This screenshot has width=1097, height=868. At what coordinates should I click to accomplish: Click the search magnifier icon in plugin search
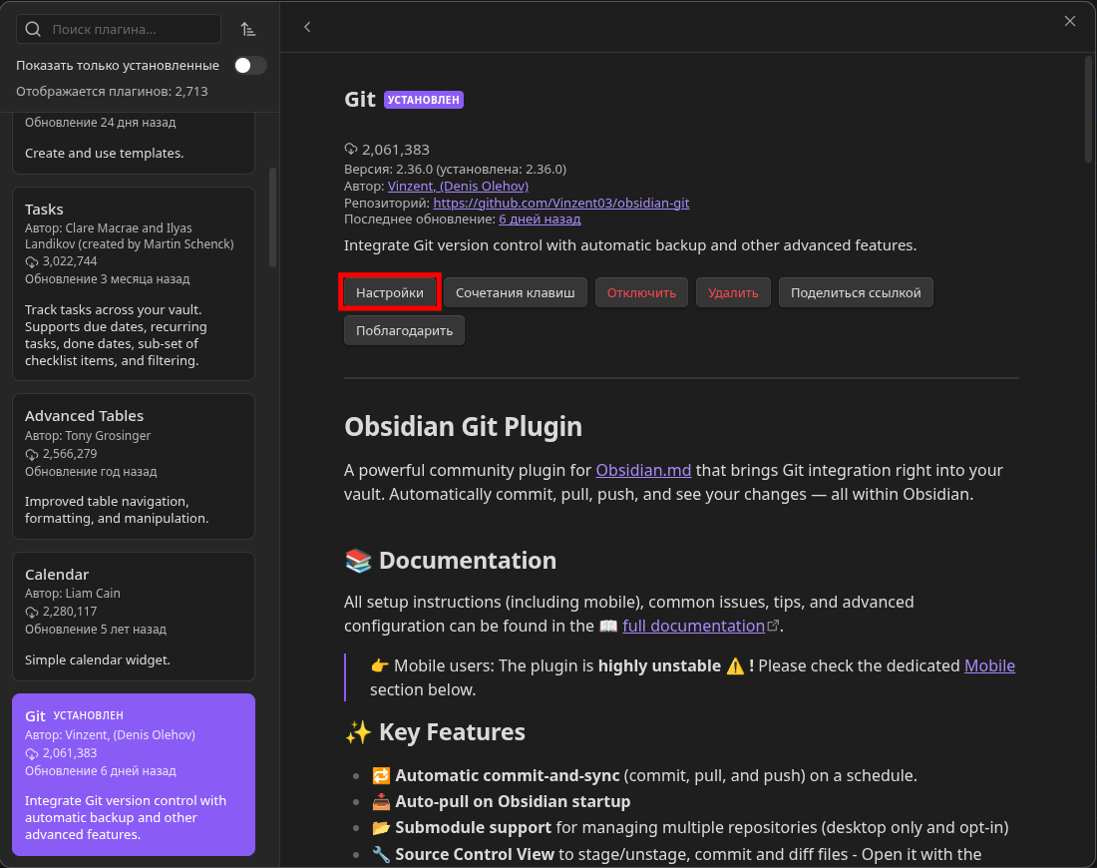click(33, 30)
